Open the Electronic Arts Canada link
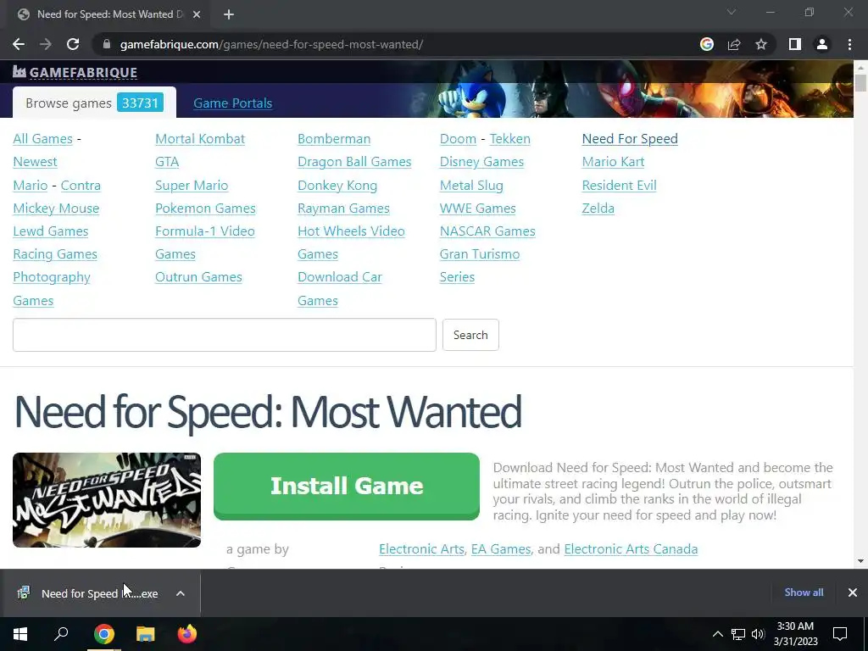 (631, 549)
